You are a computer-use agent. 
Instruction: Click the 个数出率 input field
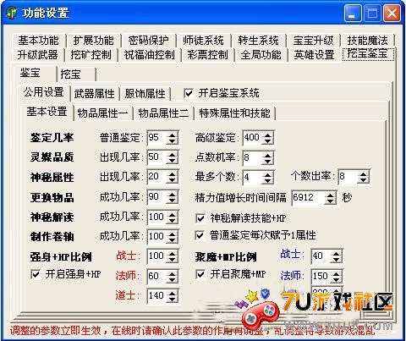click(348, 177)
